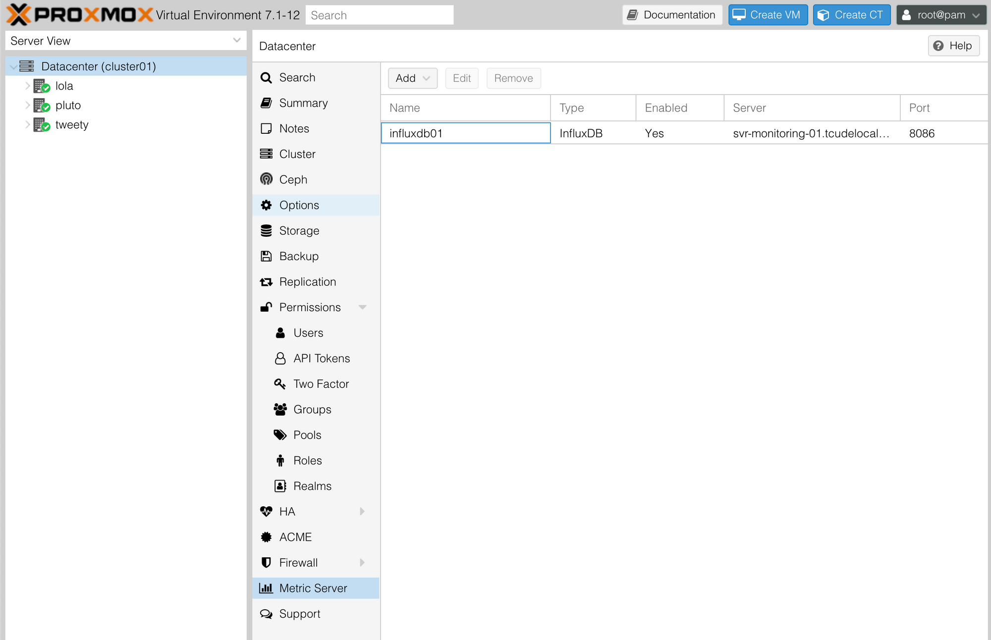The image size is (991, 640).
Task: Sort by the Name column header
Action: 466,108
